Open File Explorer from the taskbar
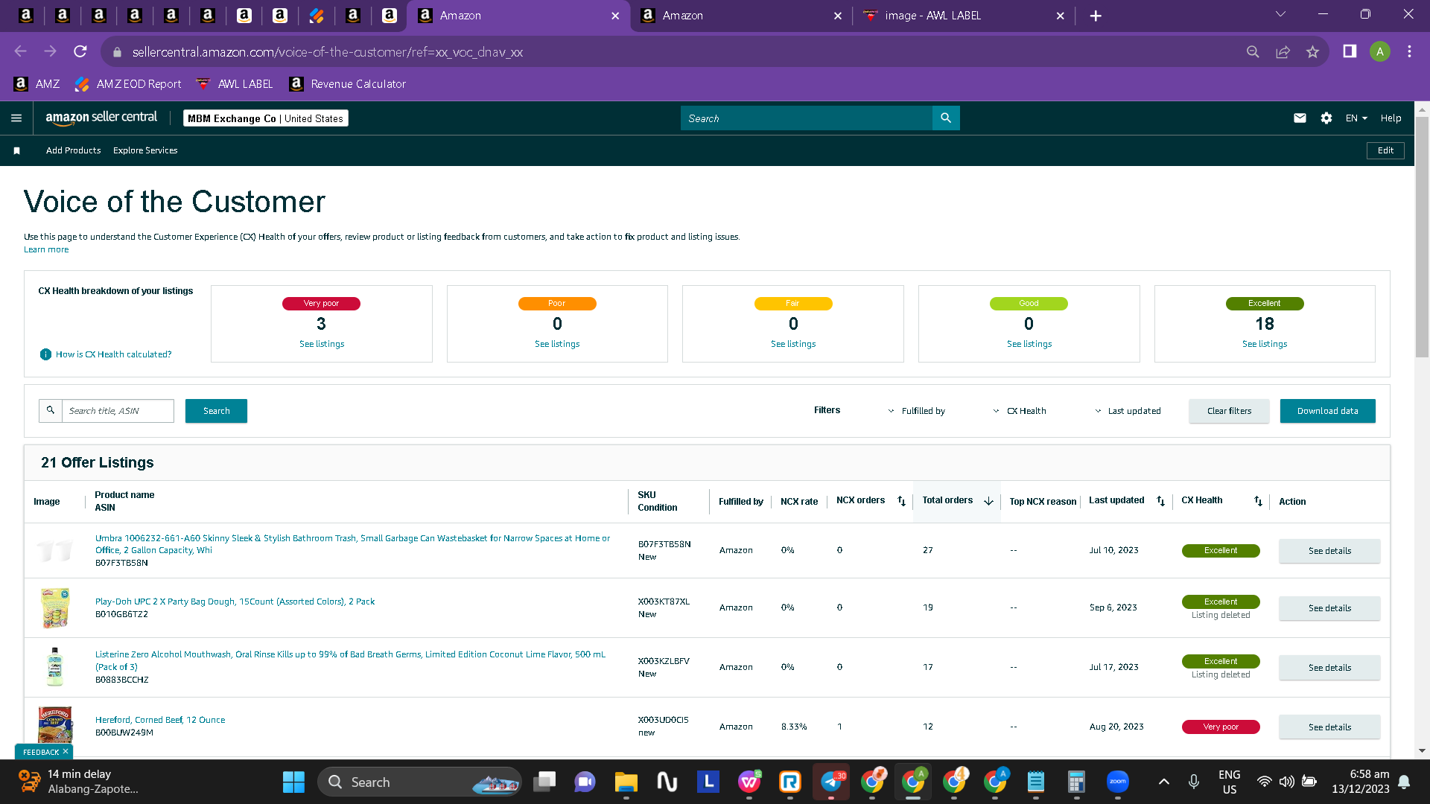The width and height of the screenshot is (1430, 804). pos(626,782)
